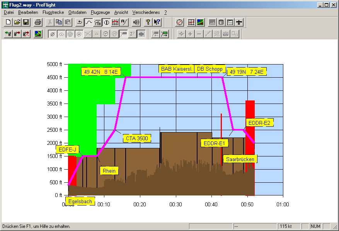Open a flight file with the folder icon
This screenshot has height=231, width=339.
point(17,22)
